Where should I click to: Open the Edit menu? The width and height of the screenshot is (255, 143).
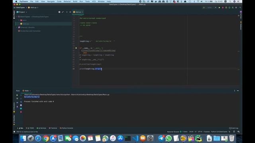[37, 2]
